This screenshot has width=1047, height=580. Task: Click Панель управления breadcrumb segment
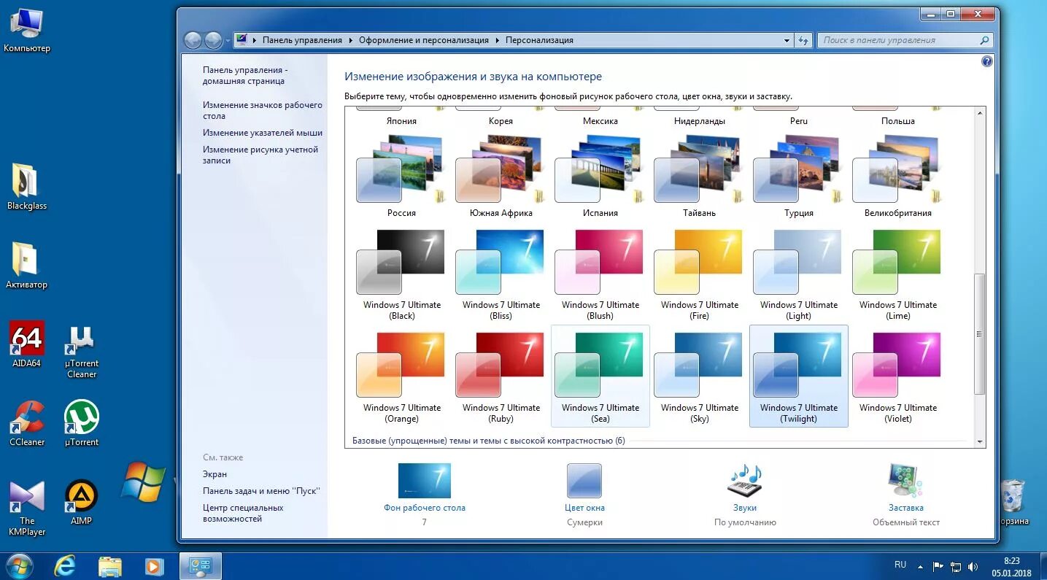coord(302,40)
